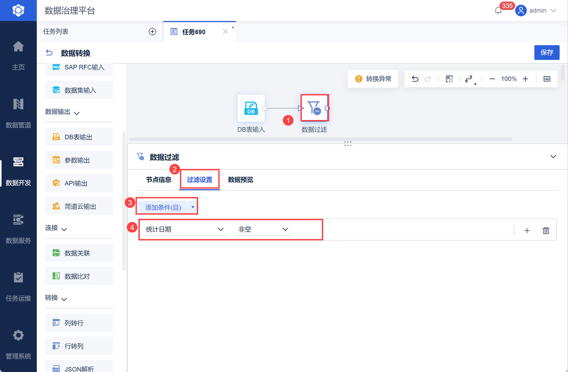Select the 数据过滤 node on canvas

coord(314,108)
